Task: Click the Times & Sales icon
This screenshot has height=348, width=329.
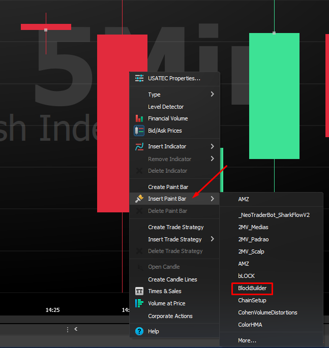Action: coord(139,291)
